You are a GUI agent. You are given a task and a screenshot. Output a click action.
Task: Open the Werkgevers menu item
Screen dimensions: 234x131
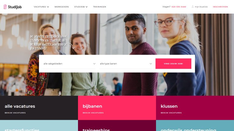[62, 7]
